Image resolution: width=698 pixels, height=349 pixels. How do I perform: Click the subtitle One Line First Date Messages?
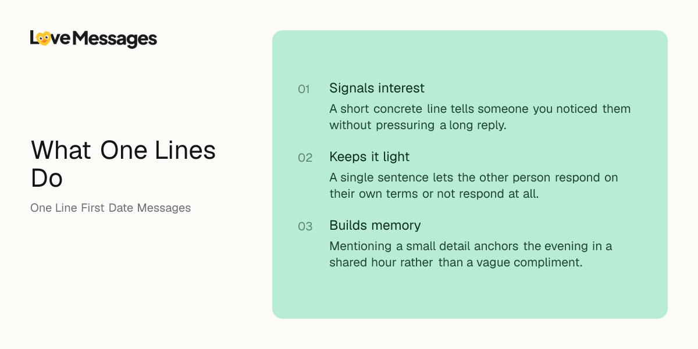(111, 208)
